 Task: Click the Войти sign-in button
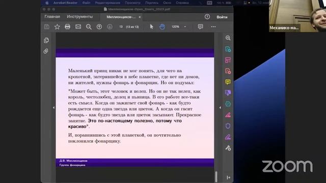222,17
